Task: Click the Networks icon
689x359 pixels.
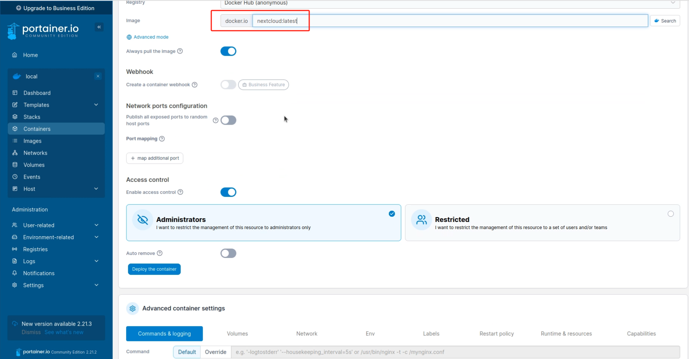Action: (15, 153)
